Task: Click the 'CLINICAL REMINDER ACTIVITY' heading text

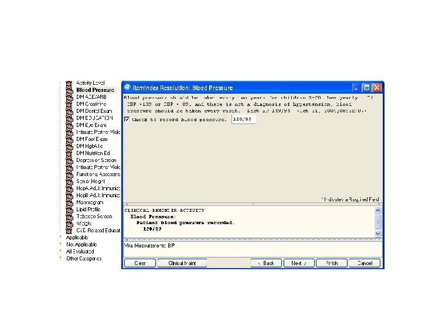Action: 165,211
